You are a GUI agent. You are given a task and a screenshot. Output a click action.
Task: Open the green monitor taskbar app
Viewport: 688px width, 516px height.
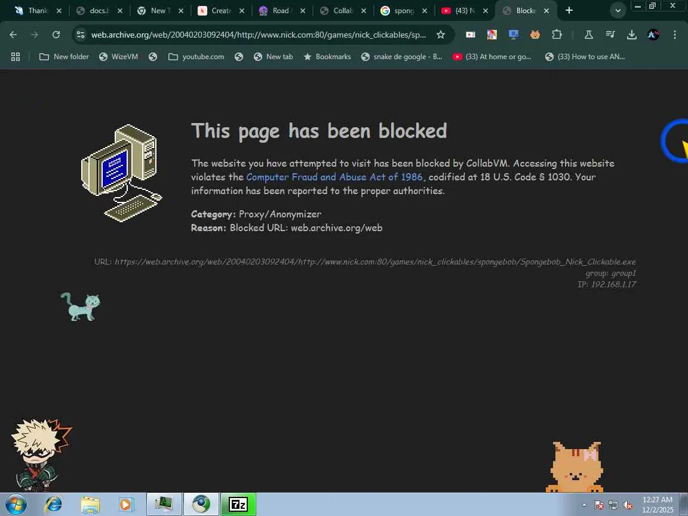tap(164, 504)
